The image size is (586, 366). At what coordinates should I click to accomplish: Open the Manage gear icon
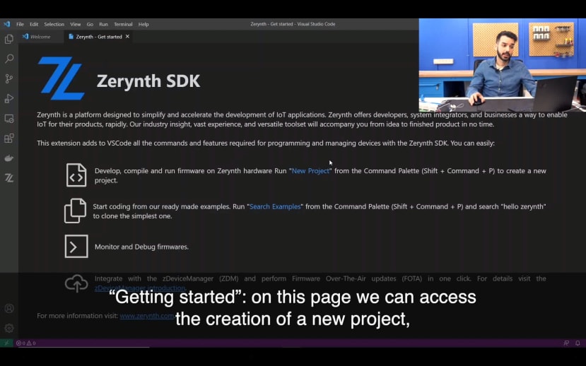click(9, 329)
